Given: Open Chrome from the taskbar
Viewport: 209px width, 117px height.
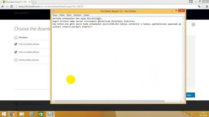Looking at the screenshot, I should pos(12,114).
